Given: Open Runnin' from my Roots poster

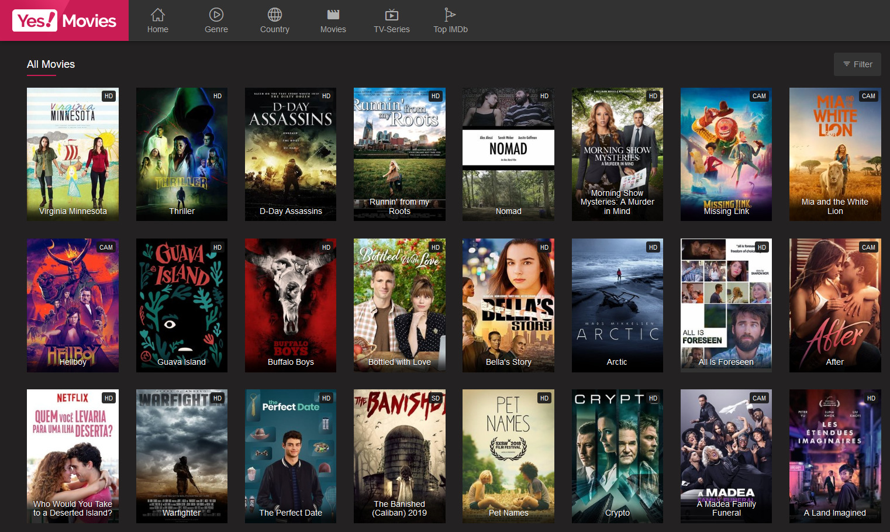Looking at the screenshot, I should (x=399, y=154).
